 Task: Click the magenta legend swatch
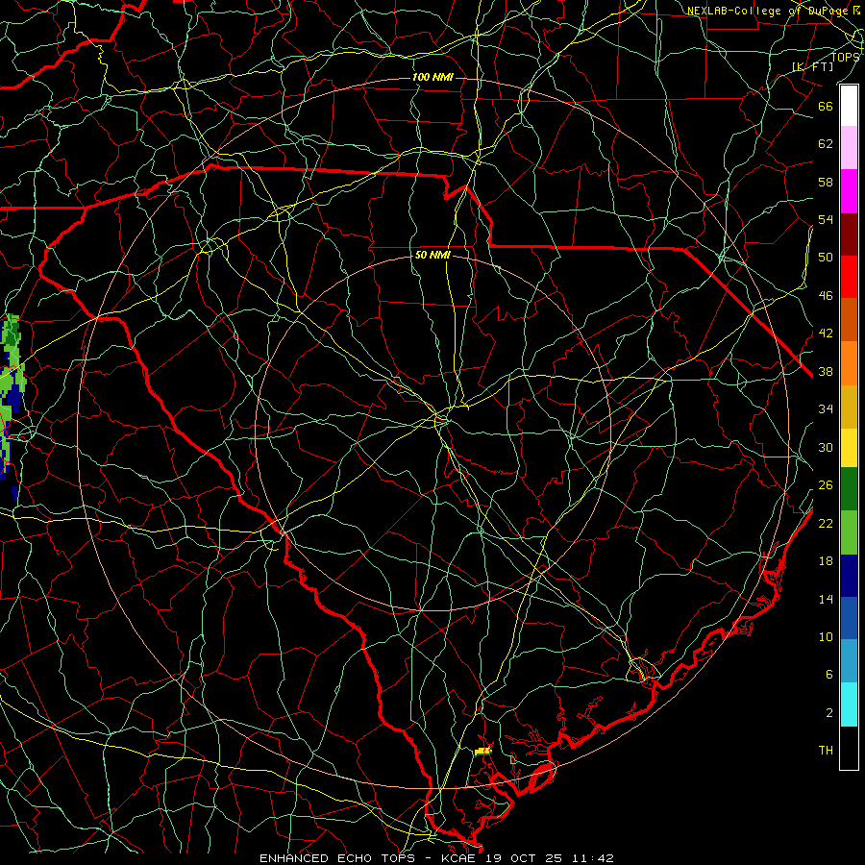[x=849, y=191]
